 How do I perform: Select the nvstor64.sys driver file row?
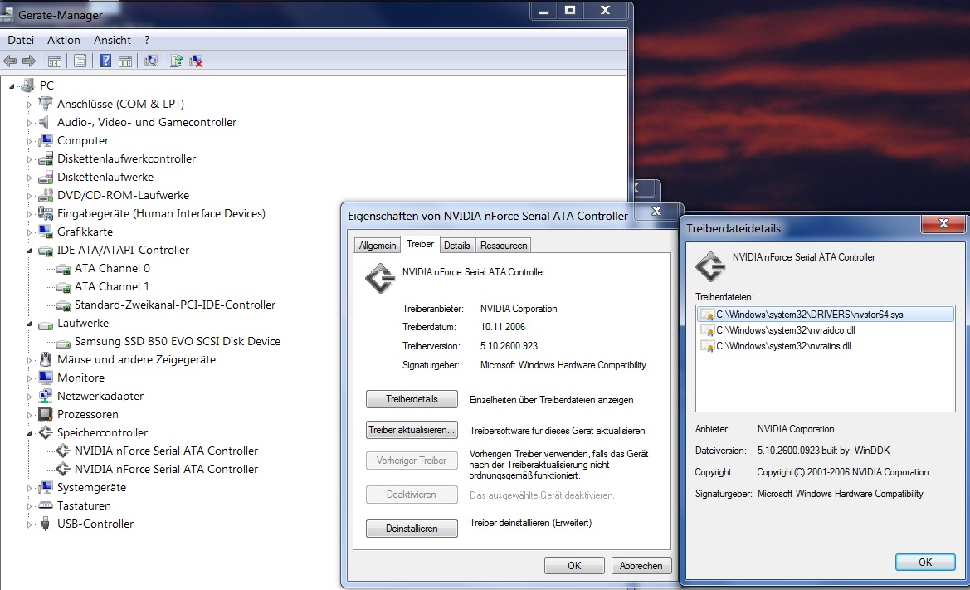pos(826,315)
